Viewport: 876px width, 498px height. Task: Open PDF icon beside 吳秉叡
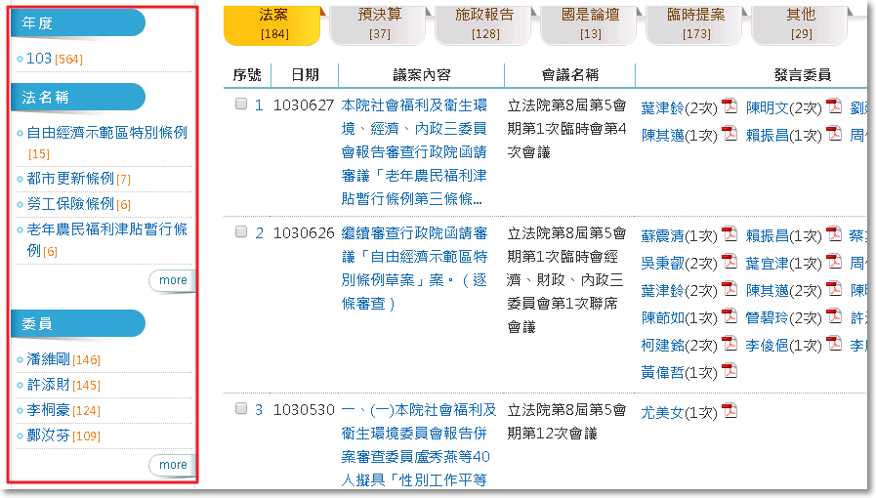(x=729, y=262)
